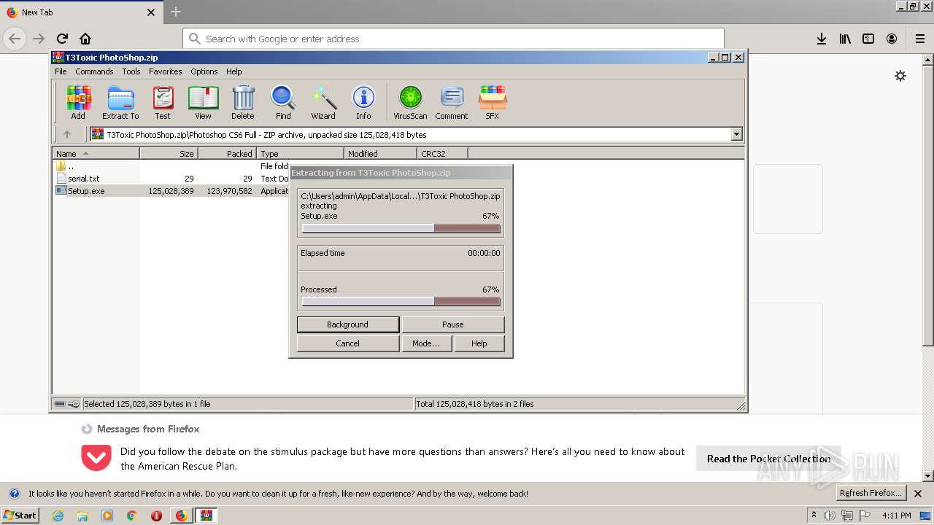Open new tab page settings gear
Image resolution: width=934 pixels, height=525 pixels.
click(x=900, y=76)
